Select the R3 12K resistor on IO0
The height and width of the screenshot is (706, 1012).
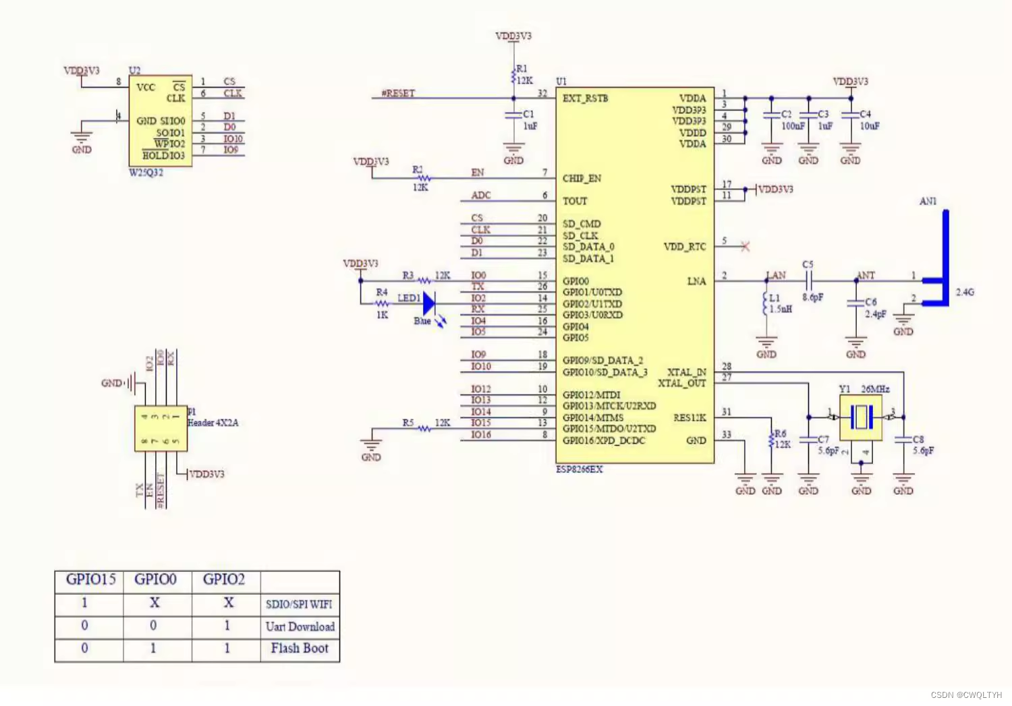424,281
